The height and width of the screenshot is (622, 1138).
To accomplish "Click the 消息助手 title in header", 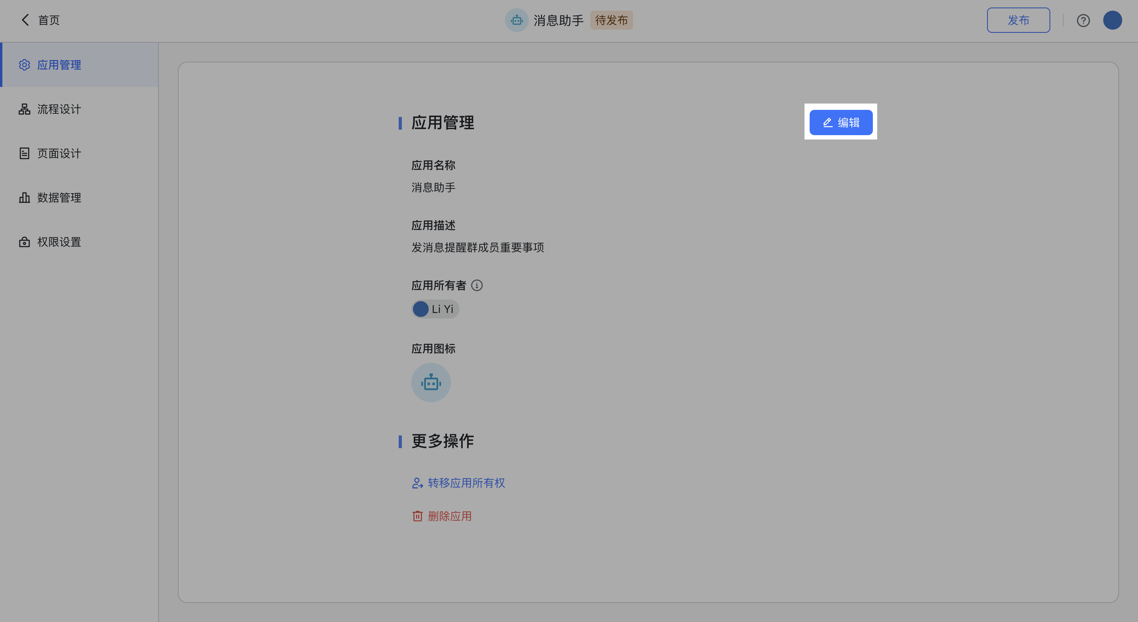I will pyautogui.click(x=558, y=20).
